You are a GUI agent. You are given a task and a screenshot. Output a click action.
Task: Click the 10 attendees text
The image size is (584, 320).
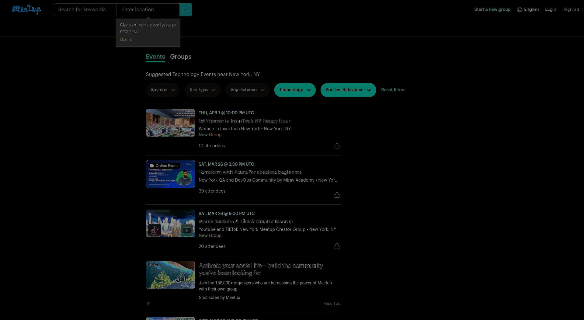coord(212,146)
